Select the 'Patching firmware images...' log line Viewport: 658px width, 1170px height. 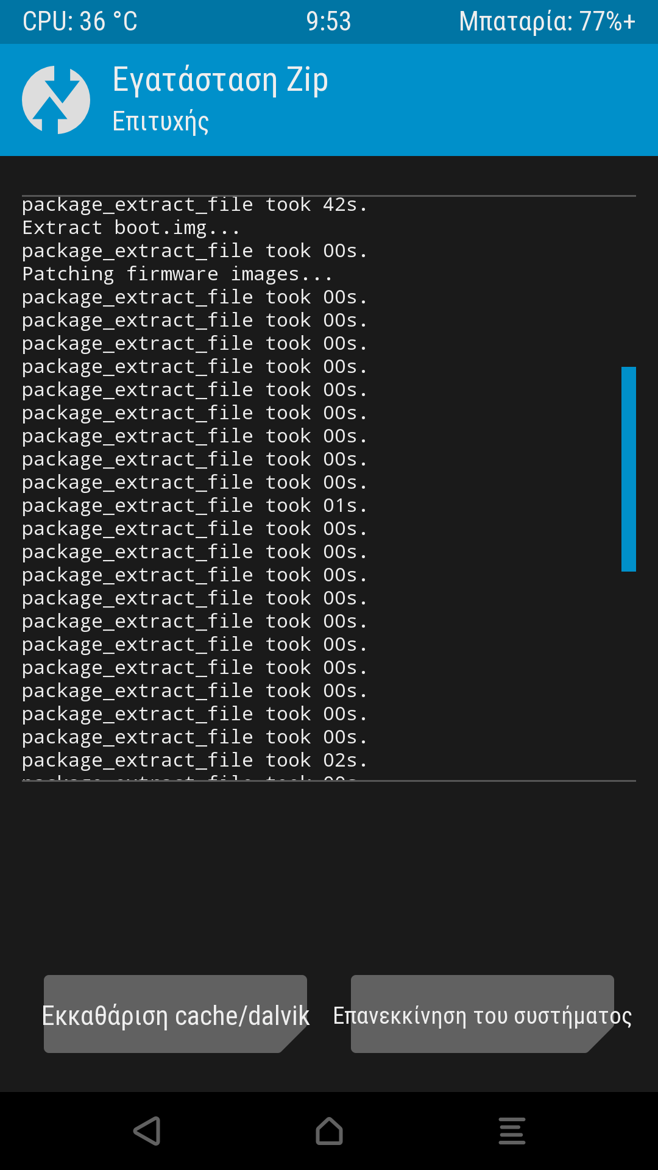177,274
